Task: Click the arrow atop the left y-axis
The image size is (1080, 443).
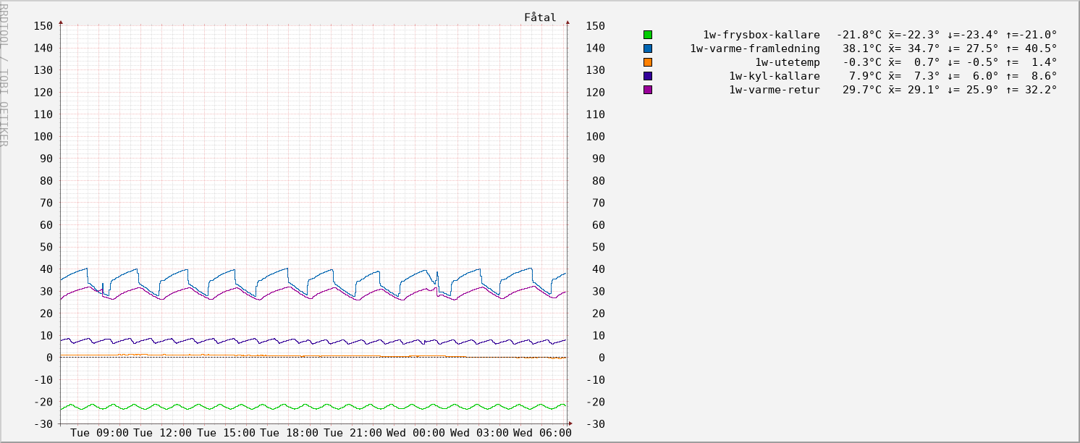Action: (61, 22)
